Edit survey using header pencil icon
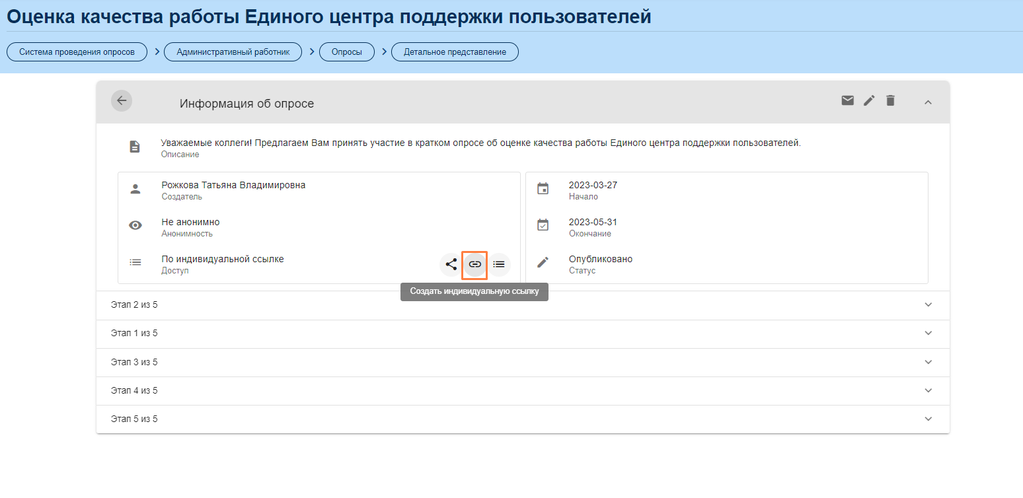1023x498 pixels. (869, 100)
